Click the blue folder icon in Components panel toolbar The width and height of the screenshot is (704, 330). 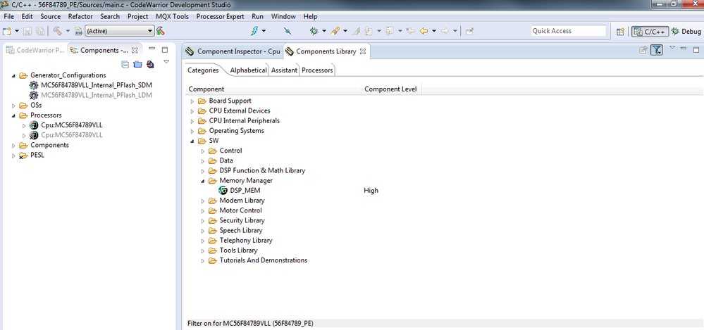pos(138,65)
